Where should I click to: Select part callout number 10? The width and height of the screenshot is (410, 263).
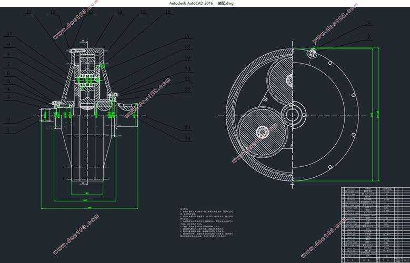(x=9, y=34)
